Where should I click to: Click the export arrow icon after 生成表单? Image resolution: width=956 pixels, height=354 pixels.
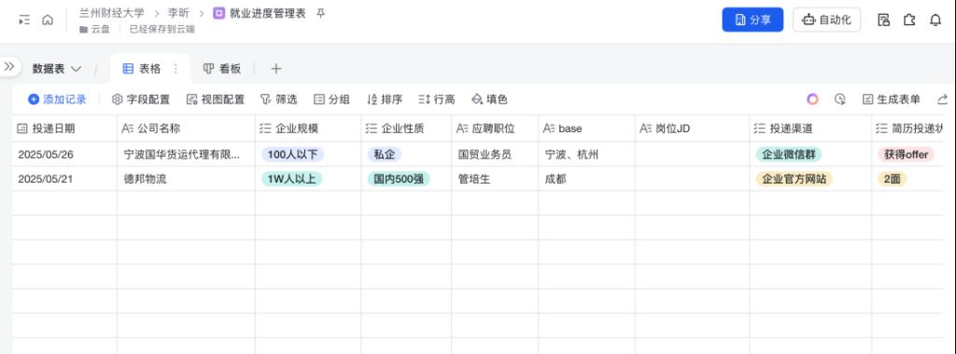coord(943,99)
